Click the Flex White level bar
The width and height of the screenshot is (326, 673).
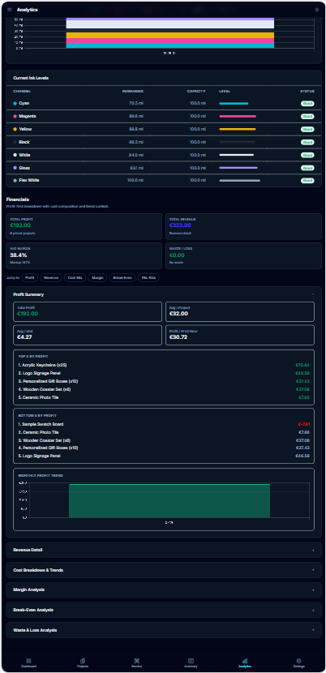click(240, 181)
